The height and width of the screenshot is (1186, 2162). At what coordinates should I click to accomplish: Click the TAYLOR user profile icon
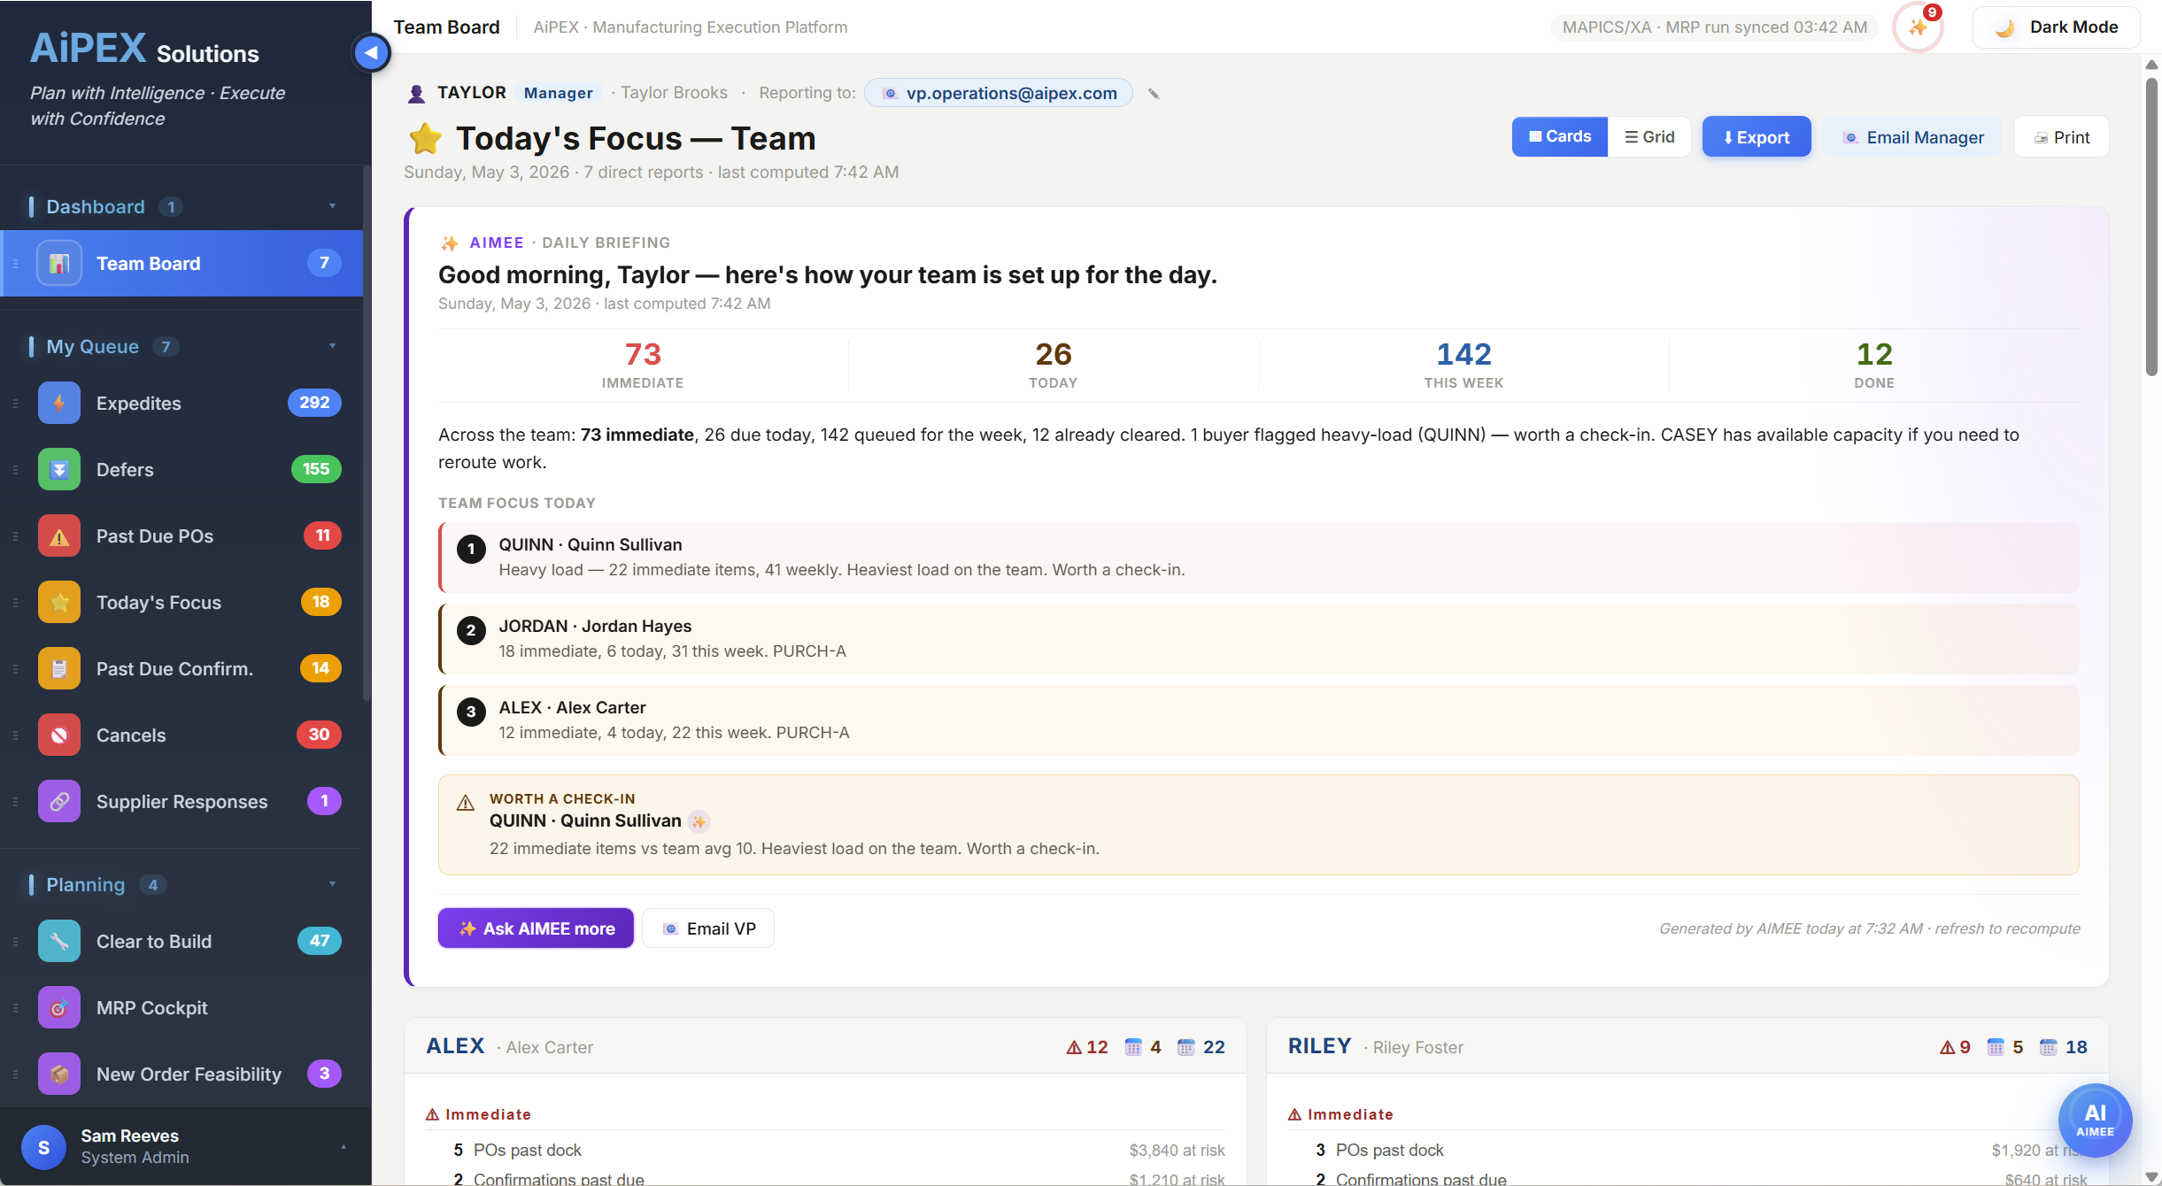point(416,94)
